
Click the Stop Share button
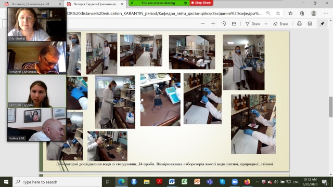201,3
